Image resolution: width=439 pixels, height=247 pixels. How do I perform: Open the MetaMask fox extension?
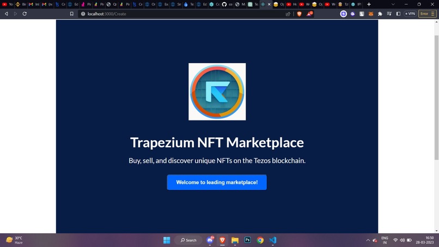371,14
